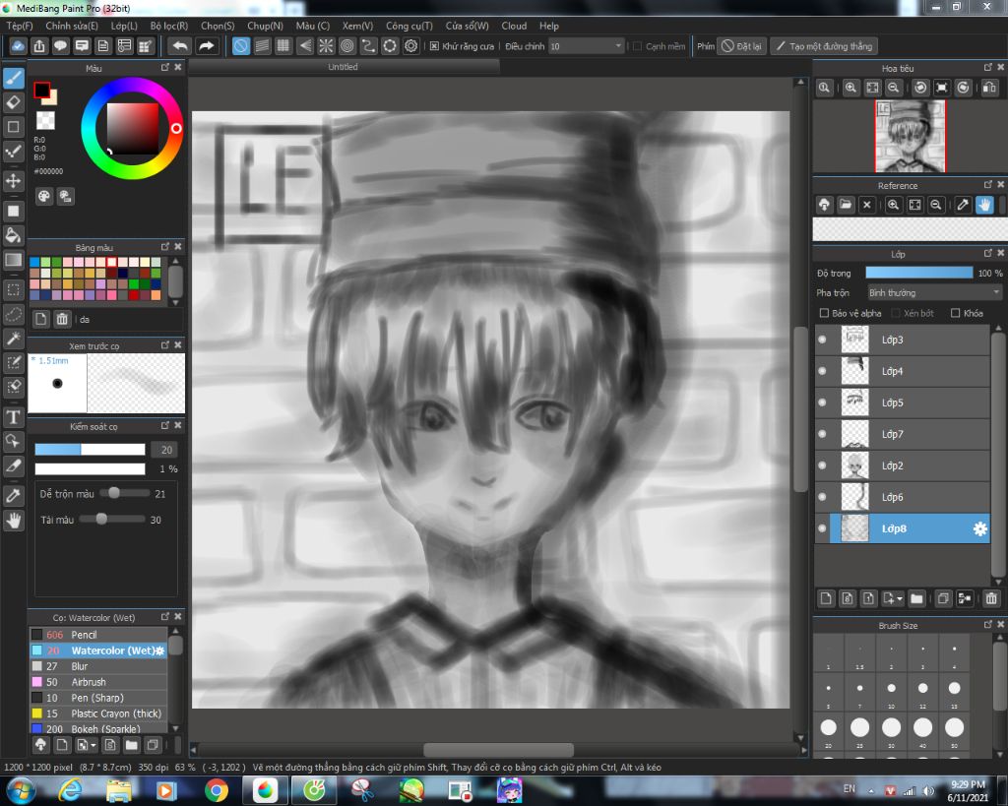Switch to the Untitled canvas tab

click(344, 67)
